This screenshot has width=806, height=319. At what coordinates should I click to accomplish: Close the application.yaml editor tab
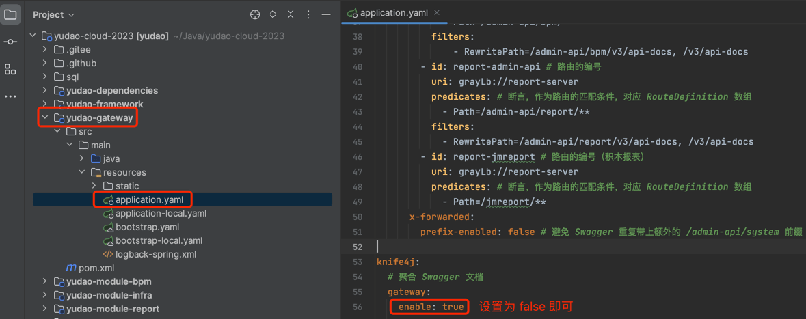(437, 12)
